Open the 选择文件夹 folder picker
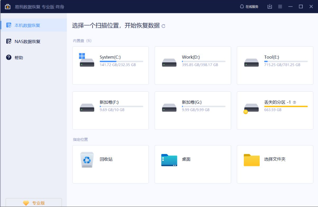The image size is (318, 207). tap(251, 160)
